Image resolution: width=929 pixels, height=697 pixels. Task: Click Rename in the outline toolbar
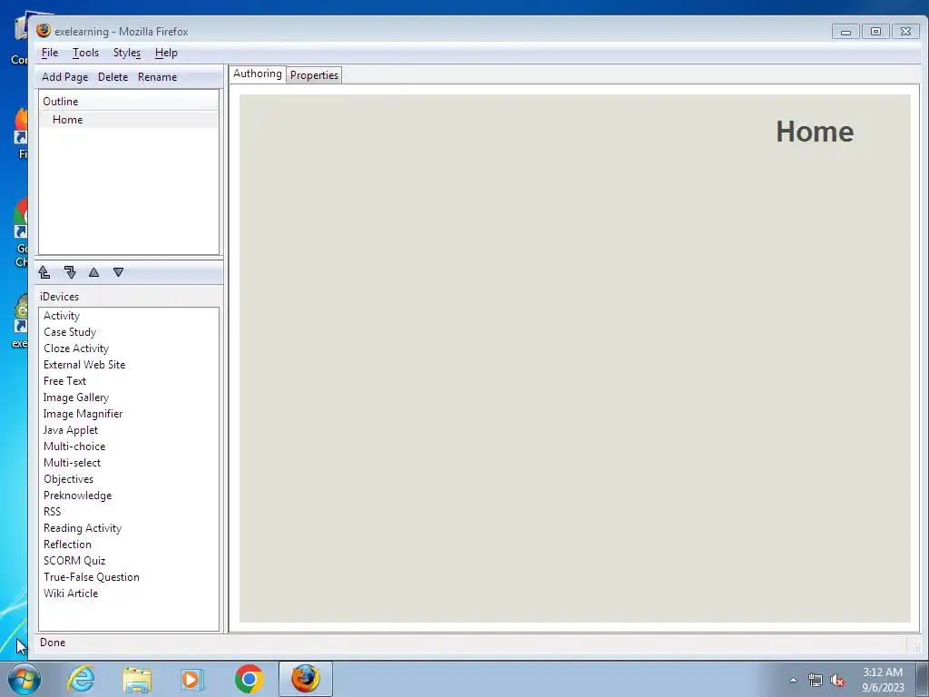157,77
